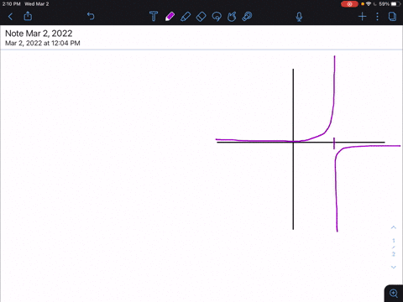Image resolution: width=403 pixels, height=302 pixels.
Task: Tap the Wi-Fi status icon
Action: click(x=369, y=4)
